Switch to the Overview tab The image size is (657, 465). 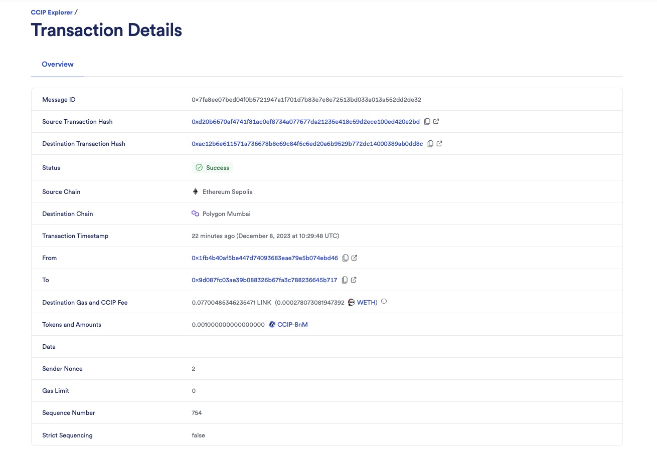point(58,65)
